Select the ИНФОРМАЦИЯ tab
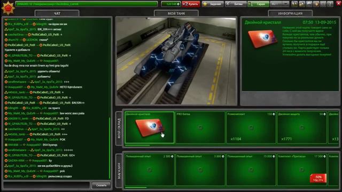Viewport: 342px width, 192px height. pyautogui.click(x=290, y=13)
